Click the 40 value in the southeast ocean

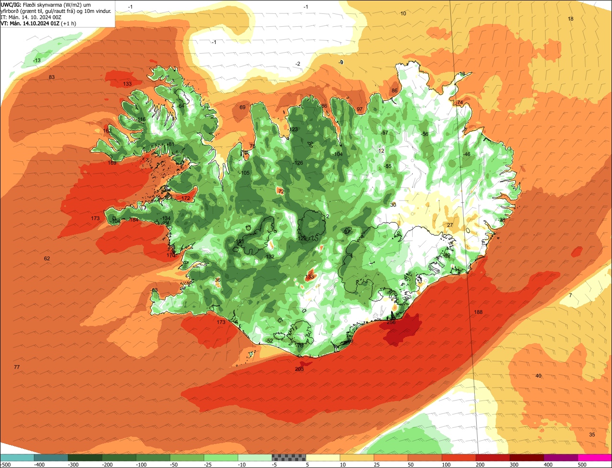(x=538, y=376)
